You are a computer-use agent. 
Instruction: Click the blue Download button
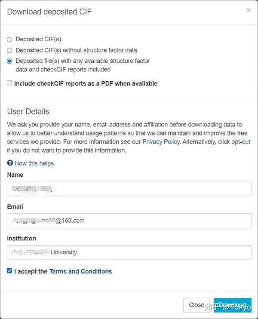coord(232,305)
